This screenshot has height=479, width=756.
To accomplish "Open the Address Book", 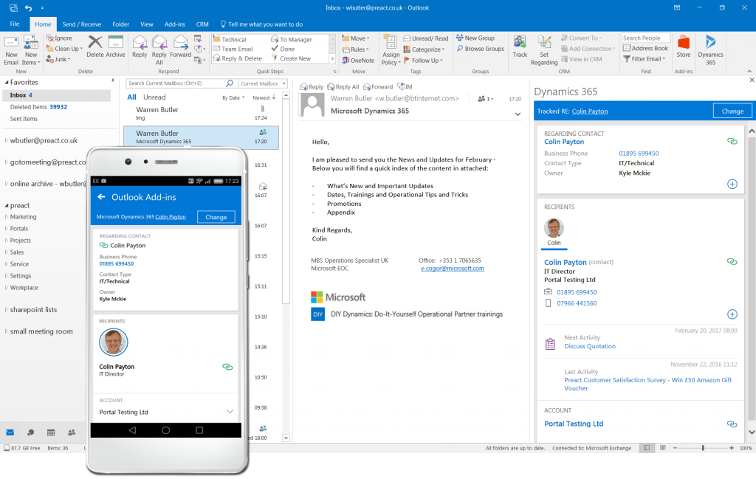I will [645, 48].
